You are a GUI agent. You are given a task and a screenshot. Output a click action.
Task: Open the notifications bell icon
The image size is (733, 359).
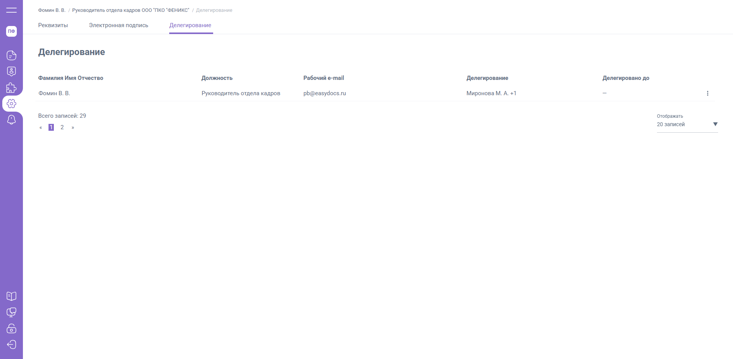tap(11, 120)
